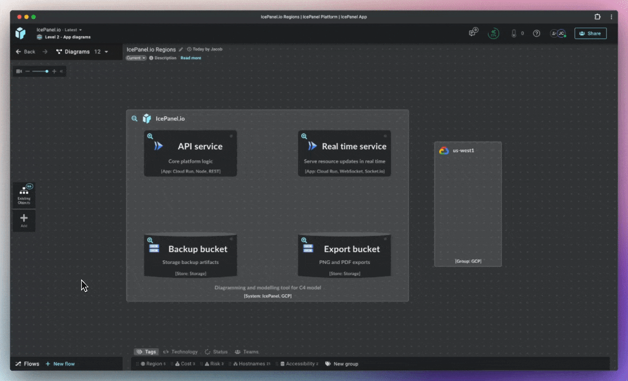Image resolution: width=628 pixels, height=381 pixels.
Task: Zoom into the API service object
Action: coord(150,137)
